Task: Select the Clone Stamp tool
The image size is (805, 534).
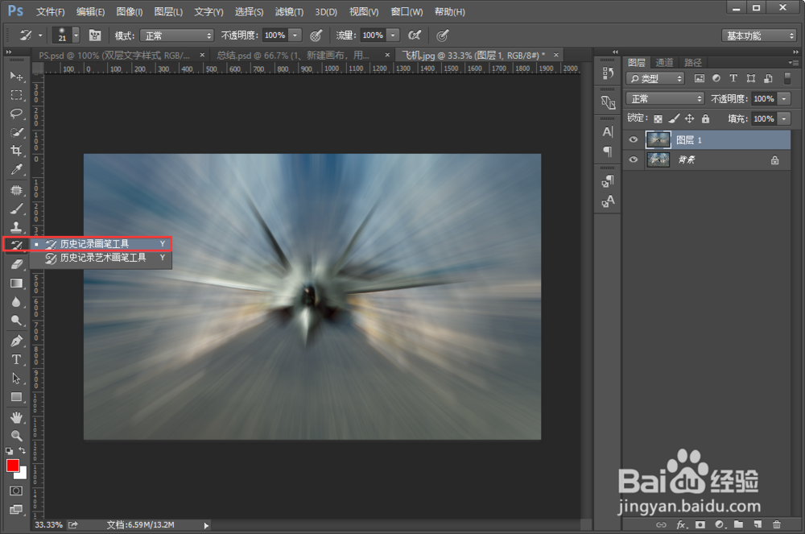Action: pos(16,227)
